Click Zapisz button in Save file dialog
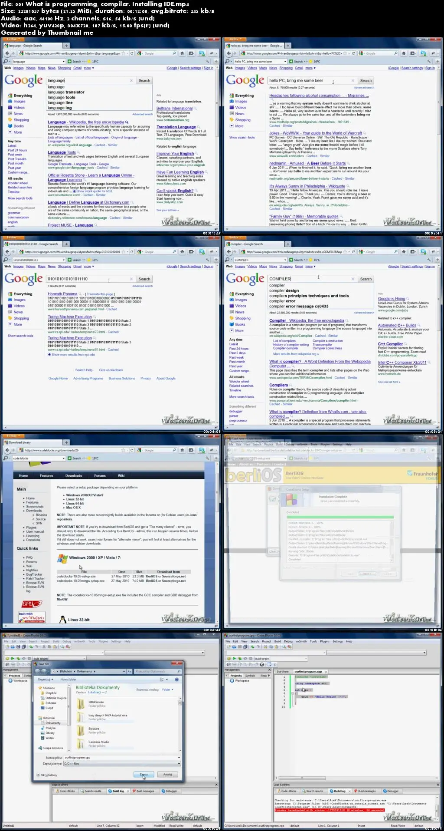Screen dimensions: 444x831 pyautogui.click(x=144, y=775)
